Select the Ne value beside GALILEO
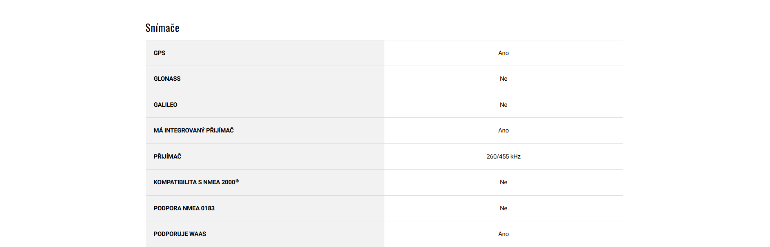The image size is (770, 247). tap(503, 105)
